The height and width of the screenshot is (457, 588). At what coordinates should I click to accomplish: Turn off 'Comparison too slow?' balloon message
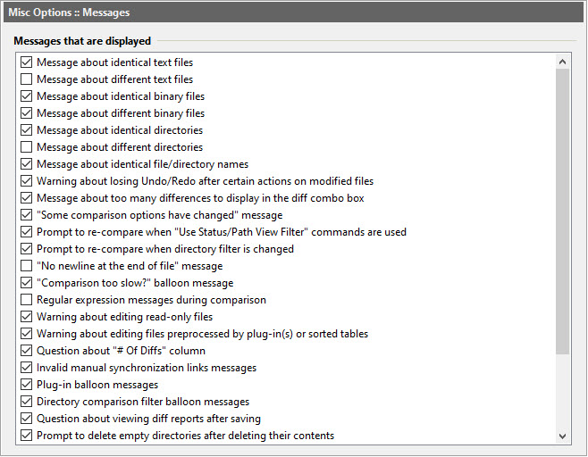tap(27, 283)
